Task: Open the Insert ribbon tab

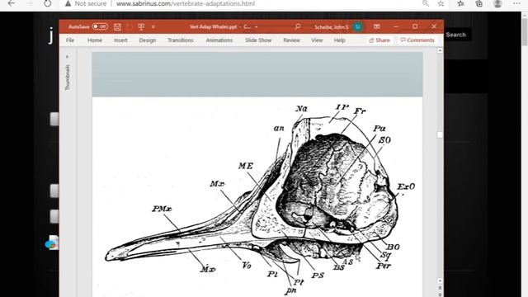Action: (120, 40)
